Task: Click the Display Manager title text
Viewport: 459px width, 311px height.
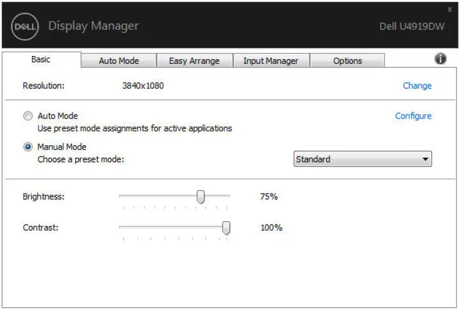Action: 93,26
